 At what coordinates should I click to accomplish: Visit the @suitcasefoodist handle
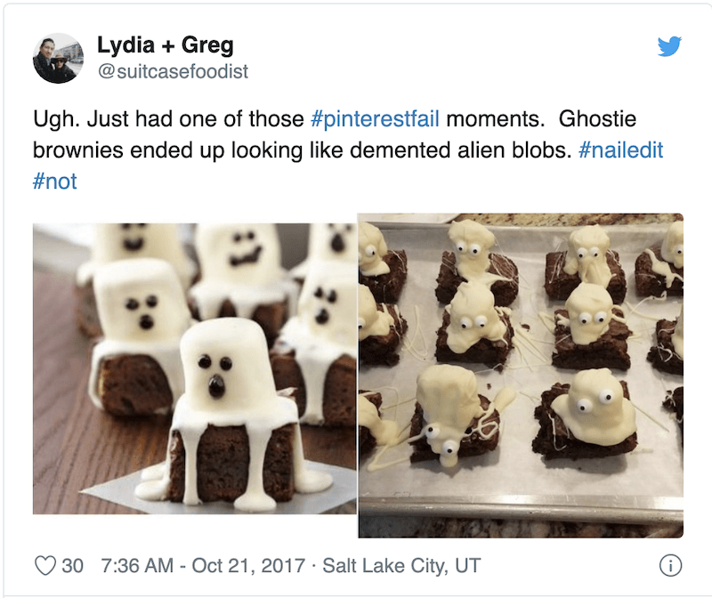173,71
